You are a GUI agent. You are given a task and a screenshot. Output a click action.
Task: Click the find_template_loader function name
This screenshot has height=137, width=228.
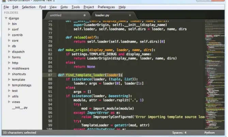85,75
